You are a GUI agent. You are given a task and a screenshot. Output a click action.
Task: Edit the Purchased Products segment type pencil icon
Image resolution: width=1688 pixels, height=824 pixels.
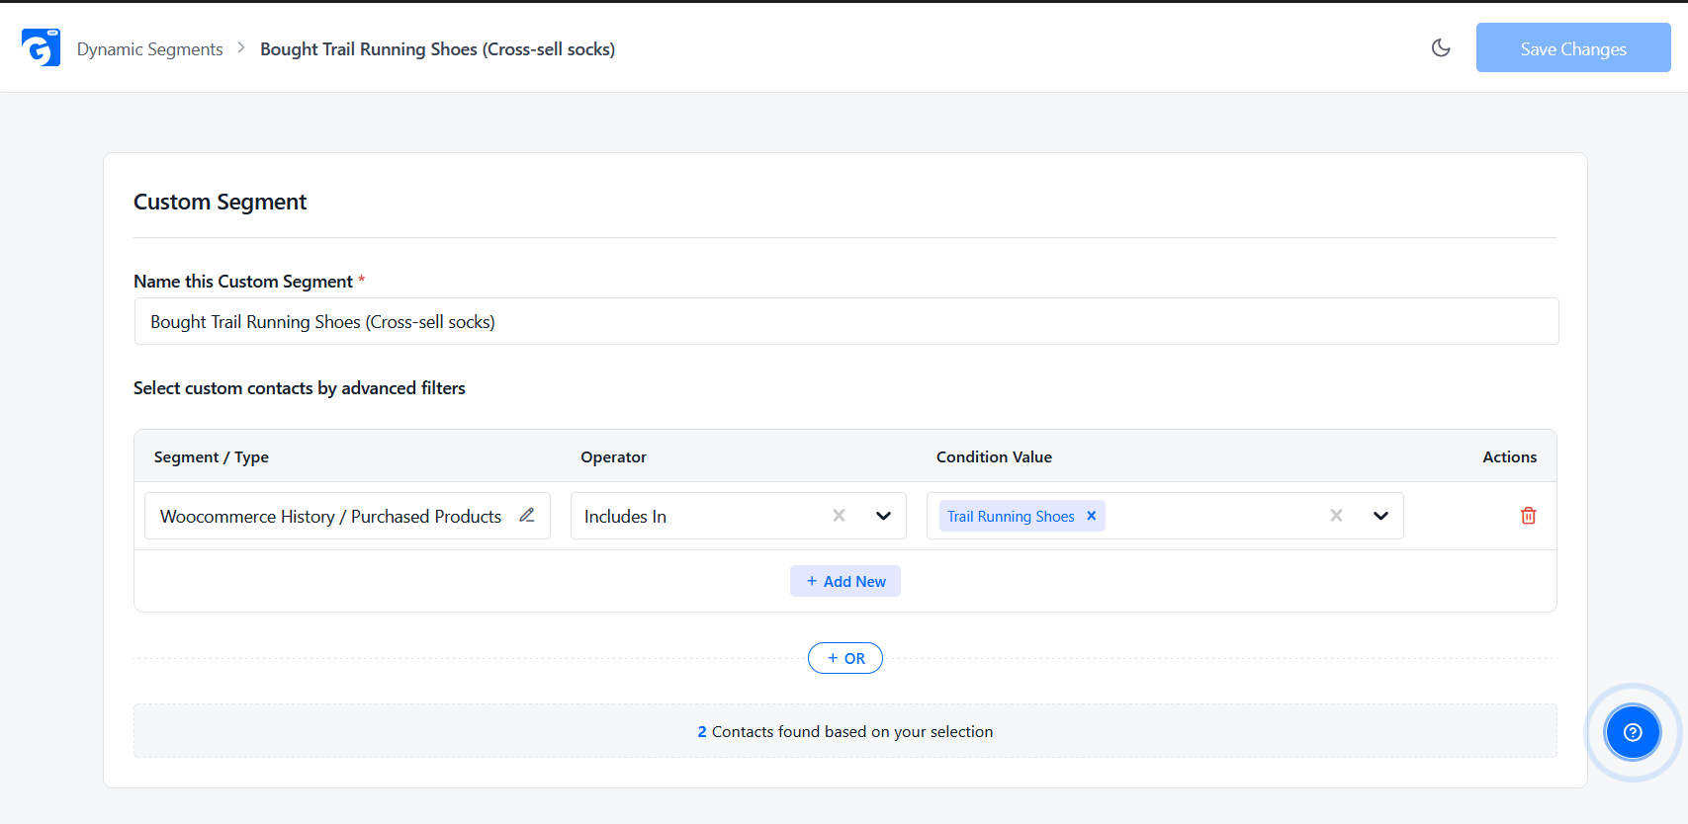tap(527, 515)
